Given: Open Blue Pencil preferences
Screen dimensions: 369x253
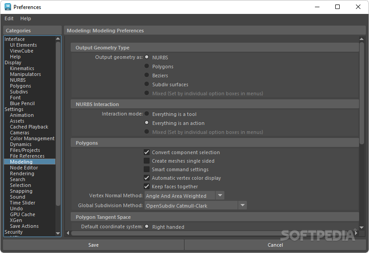Looking at the screenshot, I should tap(22, 103).
